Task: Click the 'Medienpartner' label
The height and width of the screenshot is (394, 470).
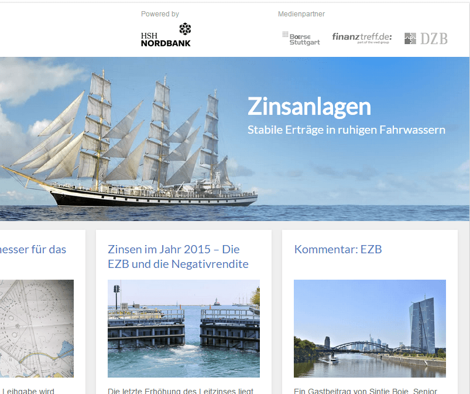Action: click(301, 14)
